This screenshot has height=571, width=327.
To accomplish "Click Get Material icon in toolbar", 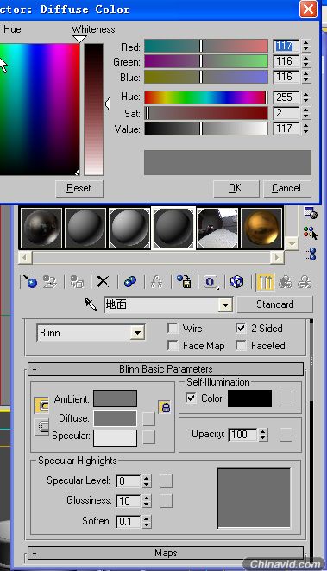I will (x=29, y=281).
